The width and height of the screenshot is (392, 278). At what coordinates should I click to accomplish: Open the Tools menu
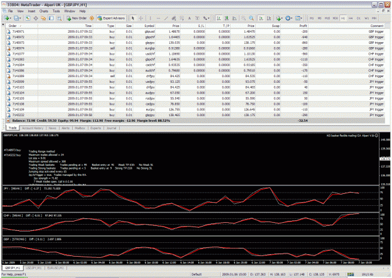click(56, 11)
